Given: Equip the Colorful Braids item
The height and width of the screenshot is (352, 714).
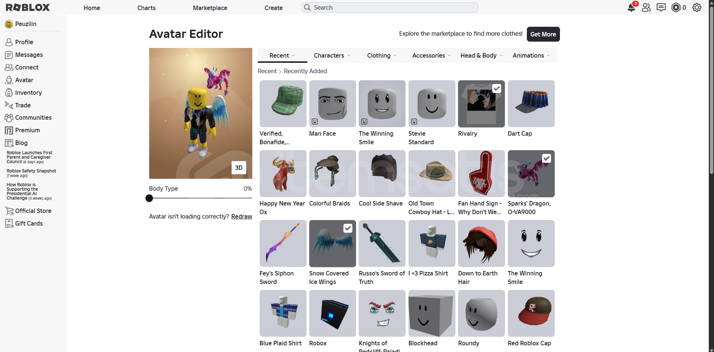Looking at the screenshot, I should pyautogui.click(x=333, y=174).
